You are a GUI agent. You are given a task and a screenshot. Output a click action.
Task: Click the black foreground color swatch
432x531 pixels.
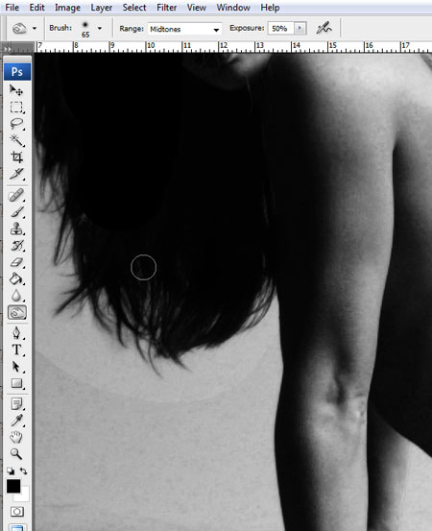(13, 486)
